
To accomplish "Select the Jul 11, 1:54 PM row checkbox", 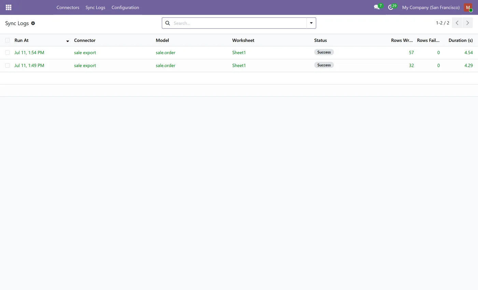I will pyautogui.click(x=8, y=52).
